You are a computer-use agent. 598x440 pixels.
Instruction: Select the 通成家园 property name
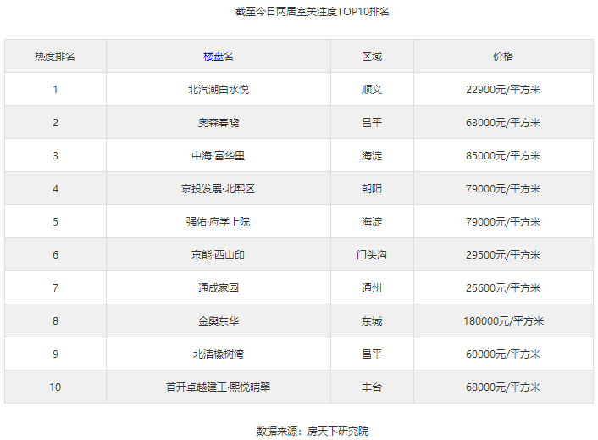219,288
